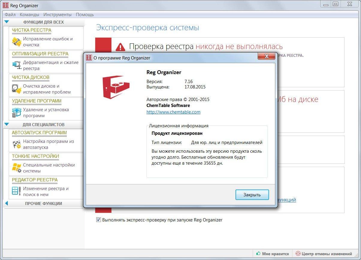
Task: Click the partially hidden функций link
Action: (x=287, y=200)
